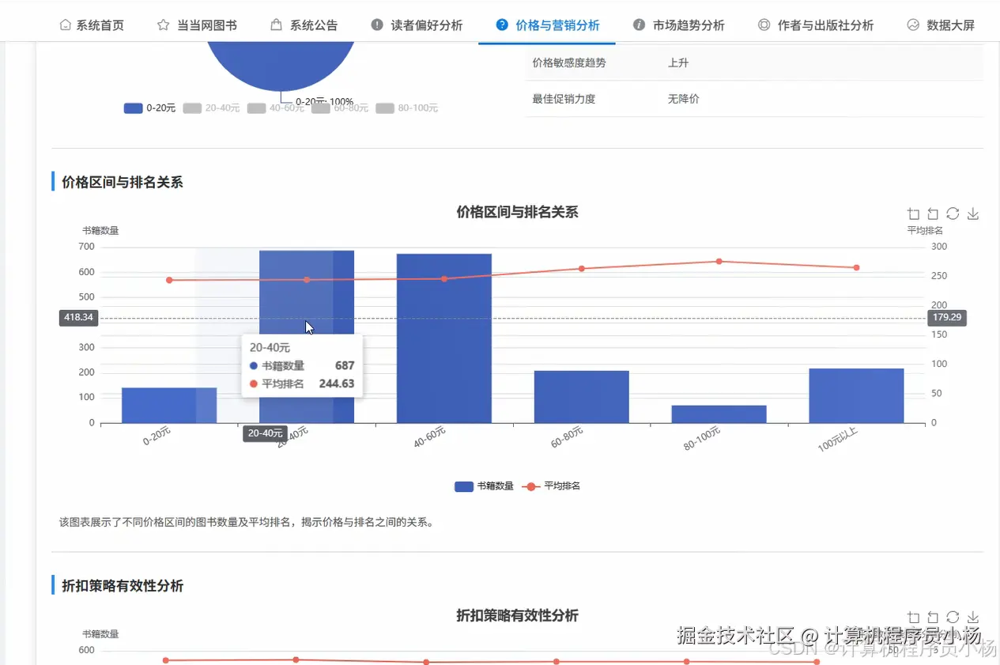Click the 价格区间与排名关系 section heading
Screen dimensions: 1000x665
(x=123, y=182)
